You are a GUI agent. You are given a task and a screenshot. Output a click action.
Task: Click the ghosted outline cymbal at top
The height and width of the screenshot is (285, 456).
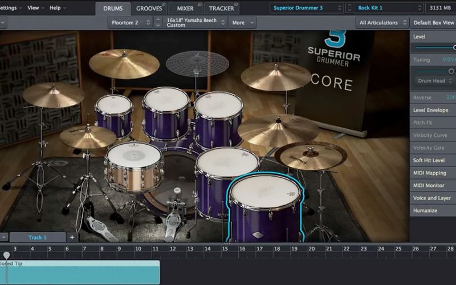point(197,63)
